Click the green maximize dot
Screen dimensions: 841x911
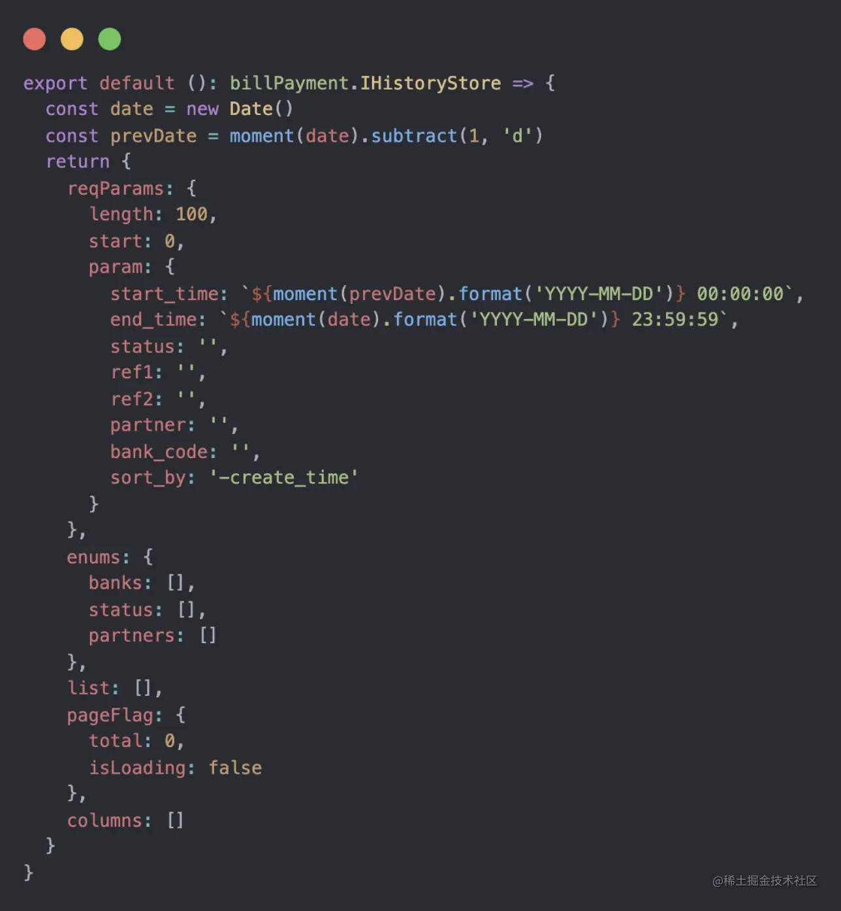110,39
